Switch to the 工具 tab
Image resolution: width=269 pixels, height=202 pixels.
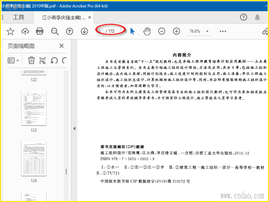[x=18, y=17]
